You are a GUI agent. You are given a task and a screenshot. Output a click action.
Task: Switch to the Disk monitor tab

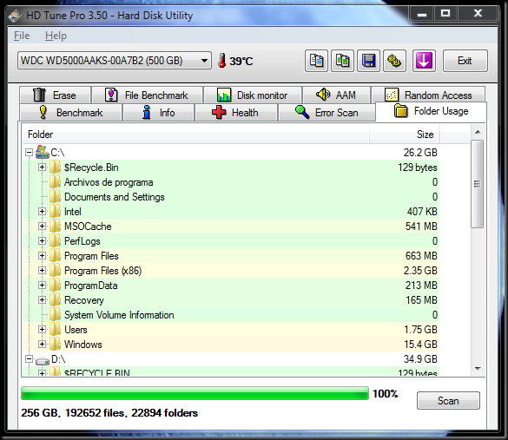[253, 95]
